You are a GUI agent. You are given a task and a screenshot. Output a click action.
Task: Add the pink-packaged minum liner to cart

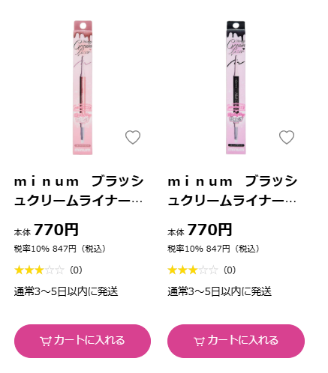[83, 341]
